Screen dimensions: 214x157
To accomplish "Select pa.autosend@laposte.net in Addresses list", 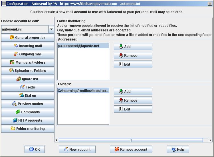I will [x=83, y=46].
